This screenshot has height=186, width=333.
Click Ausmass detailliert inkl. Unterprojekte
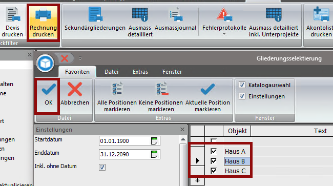tap(274, 22)
